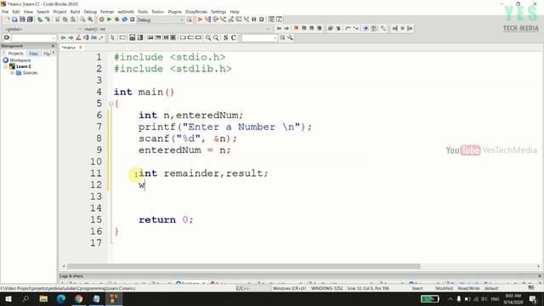The image size is (544, 306).
Task: Click the Build gear icon
Action: pyautogui.click(x=101, y=20)
